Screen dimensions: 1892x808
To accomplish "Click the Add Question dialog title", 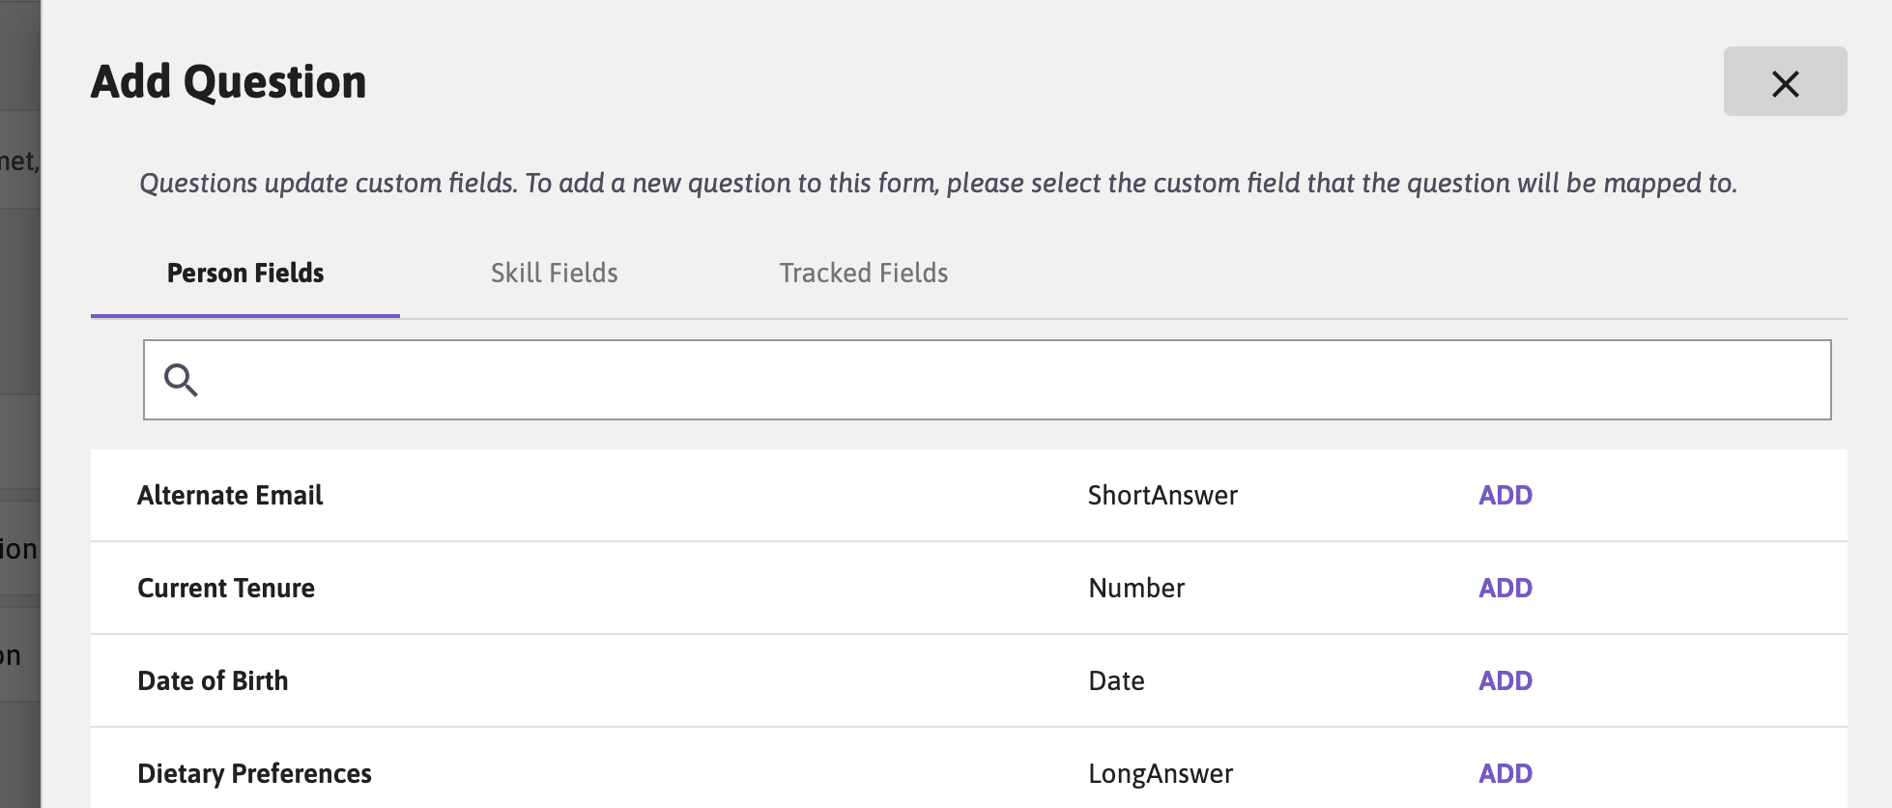I will (x=229, y=81).
